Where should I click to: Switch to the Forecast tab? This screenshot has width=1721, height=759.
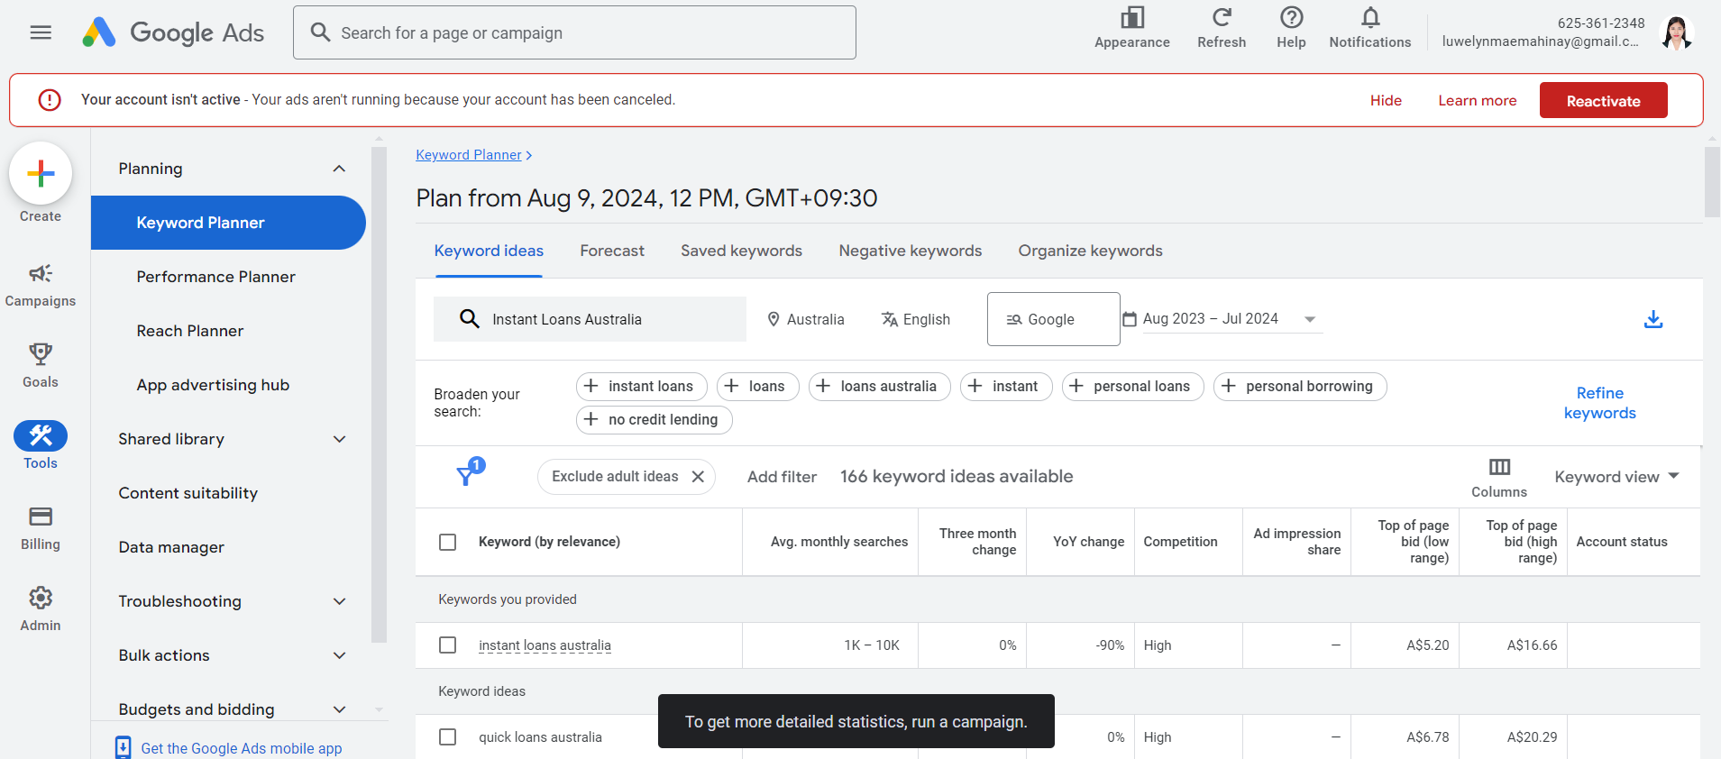[x=612, y=251]
